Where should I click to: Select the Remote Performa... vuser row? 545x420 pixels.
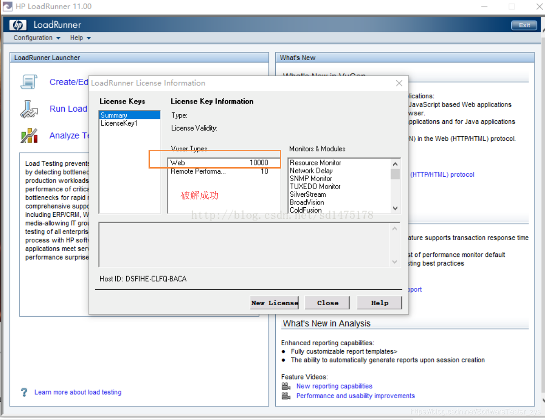click(223, 171)
